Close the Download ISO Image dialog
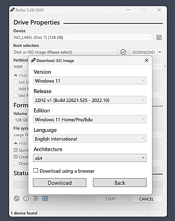This screenshot has width=175, height=221. (147, 60)
